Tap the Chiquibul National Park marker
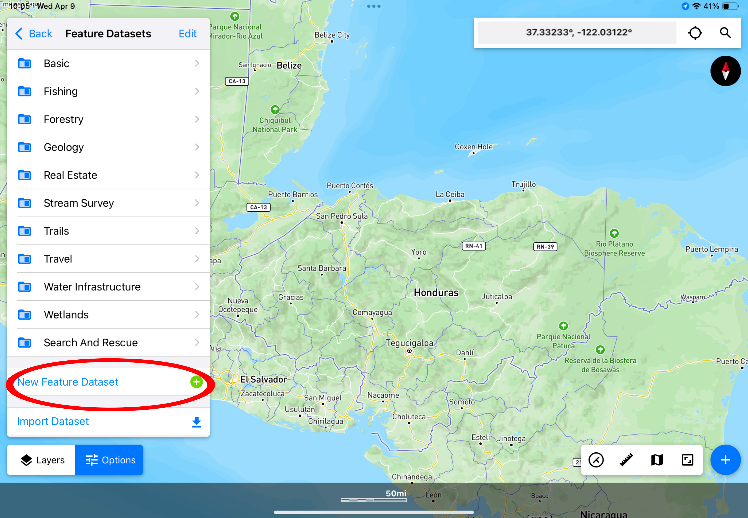 (275, 109)
